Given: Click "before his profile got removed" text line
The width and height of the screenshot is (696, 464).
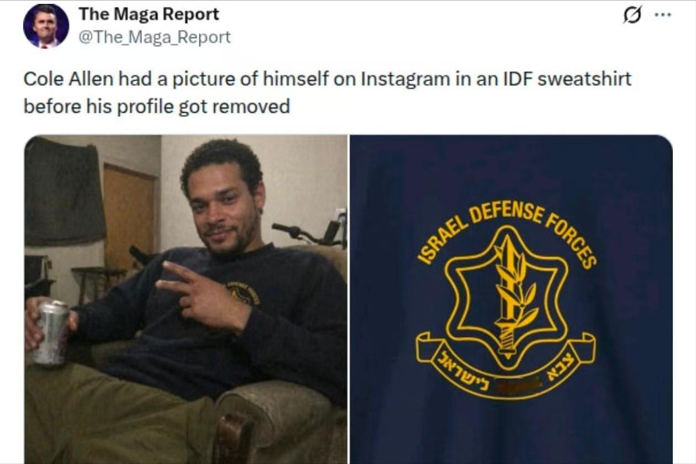Looking at the screenshot, I should click(x=157, y=107).
